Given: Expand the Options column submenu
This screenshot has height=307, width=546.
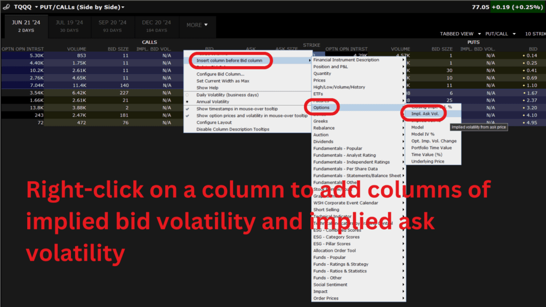Looking at the screenshot, I should [322, 107].
